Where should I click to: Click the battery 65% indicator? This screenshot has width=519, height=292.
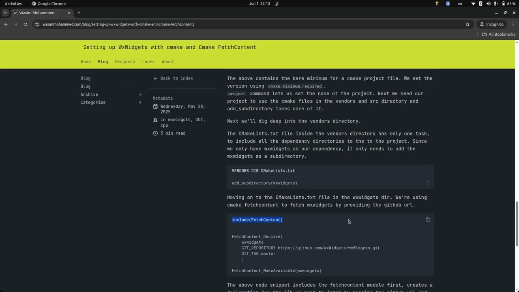pos(509,4)
